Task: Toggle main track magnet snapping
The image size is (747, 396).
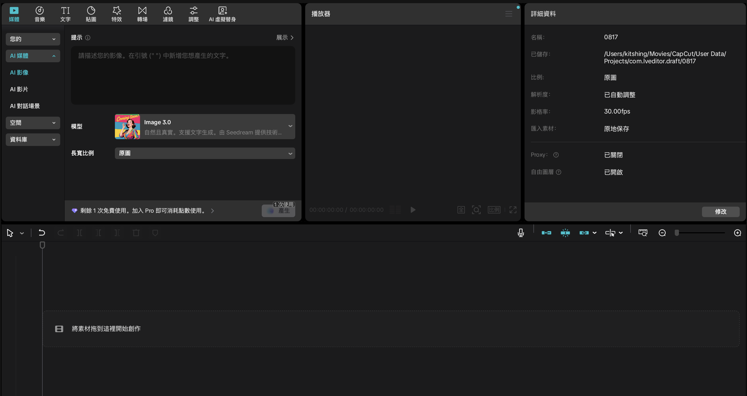Action: pyautogui.click(x=546, y=233)
